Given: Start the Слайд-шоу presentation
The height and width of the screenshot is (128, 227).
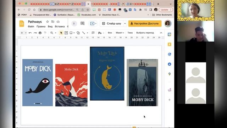Looking at the screenshot, I should 112,23.
